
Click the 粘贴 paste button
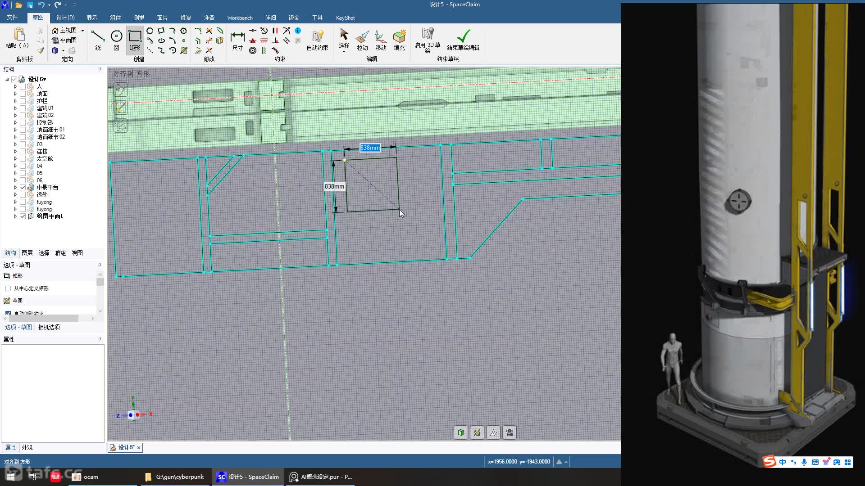click(x=18, y=39)
